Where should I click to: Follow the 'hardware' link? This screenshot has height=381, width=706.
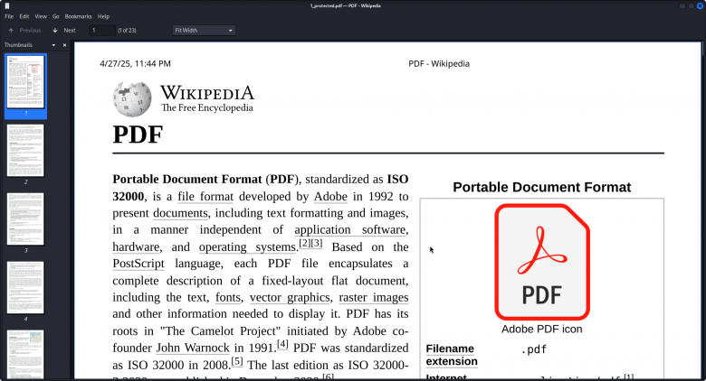click(x=136, y=247)
